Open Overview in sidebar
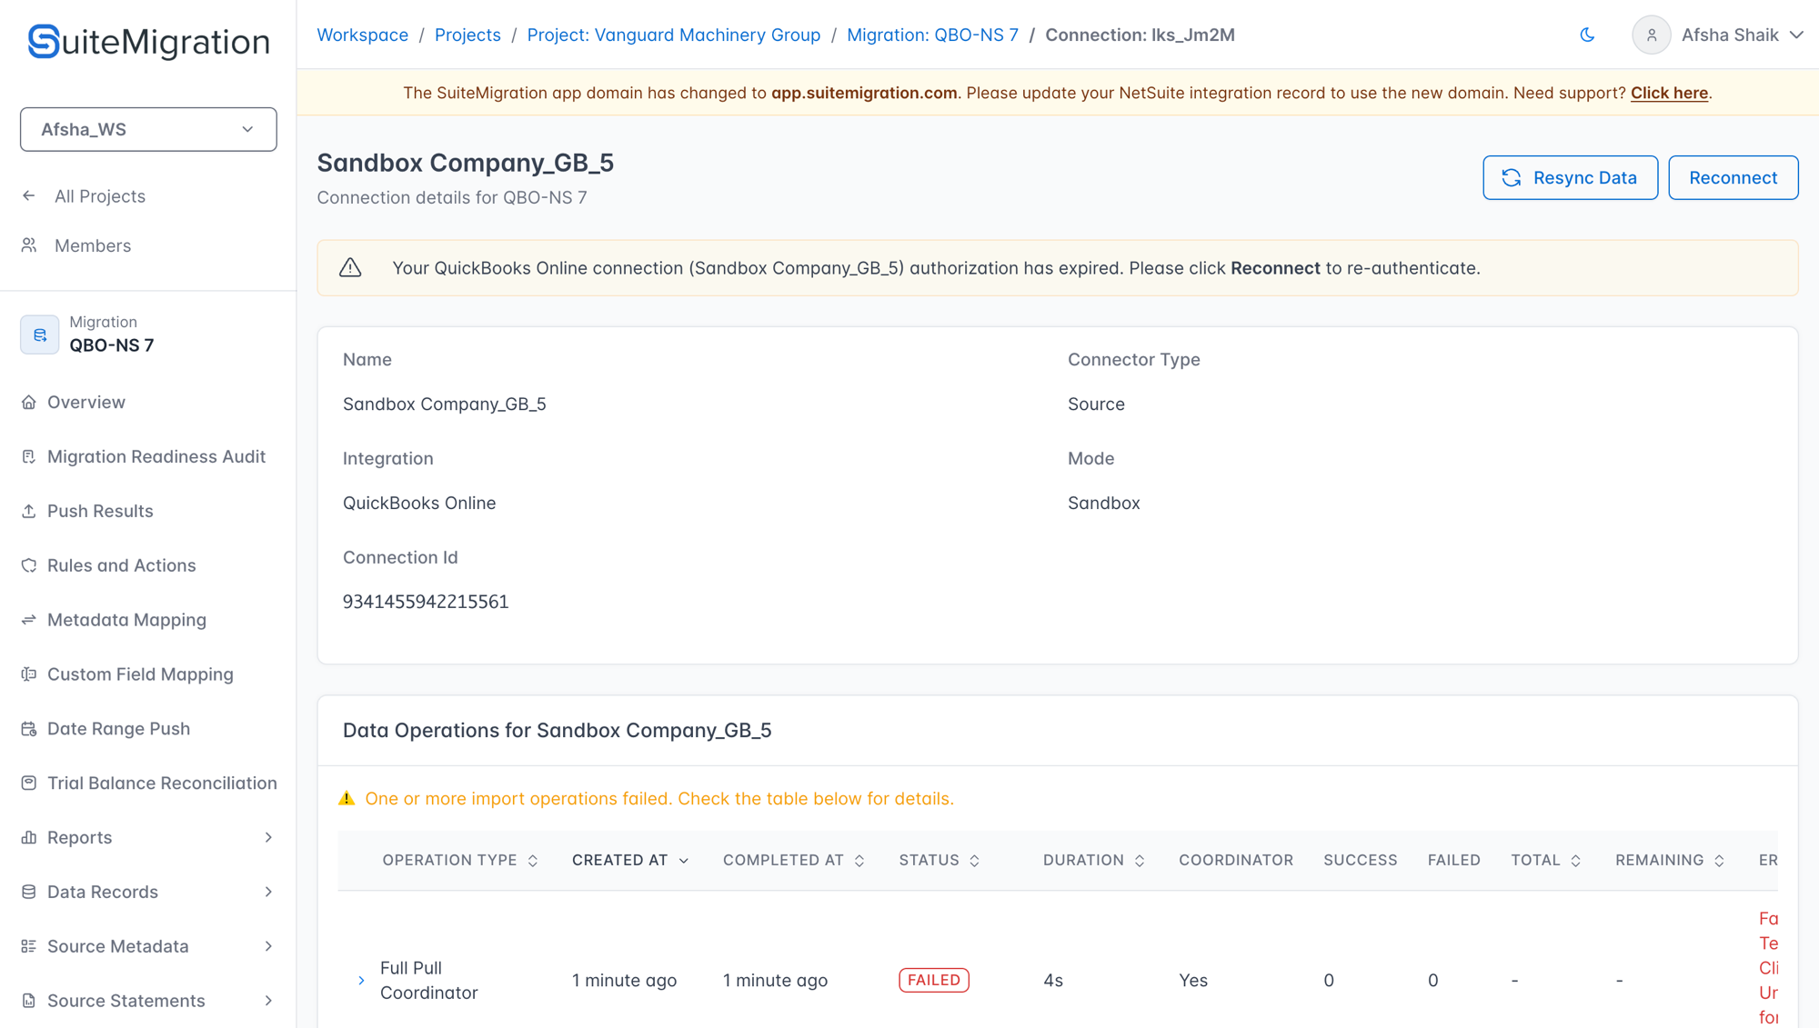 (74, 402)
